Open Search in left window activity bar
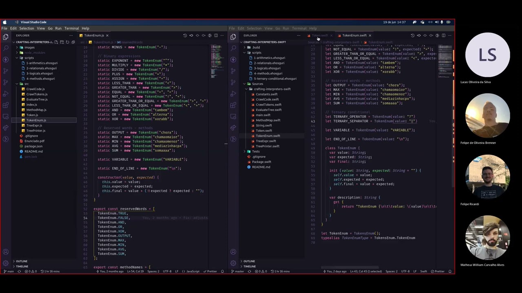 click(x=6, y=48)
